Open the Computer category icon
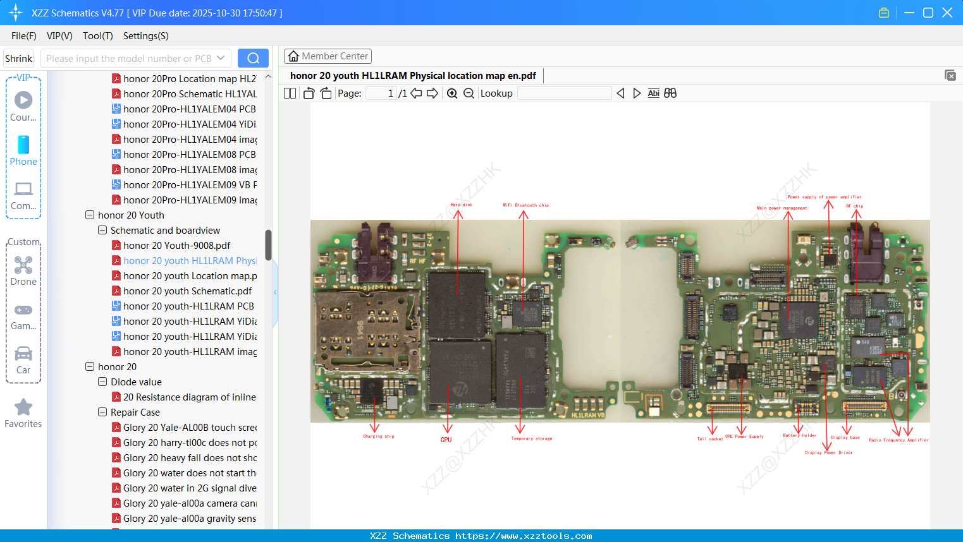 23,195
